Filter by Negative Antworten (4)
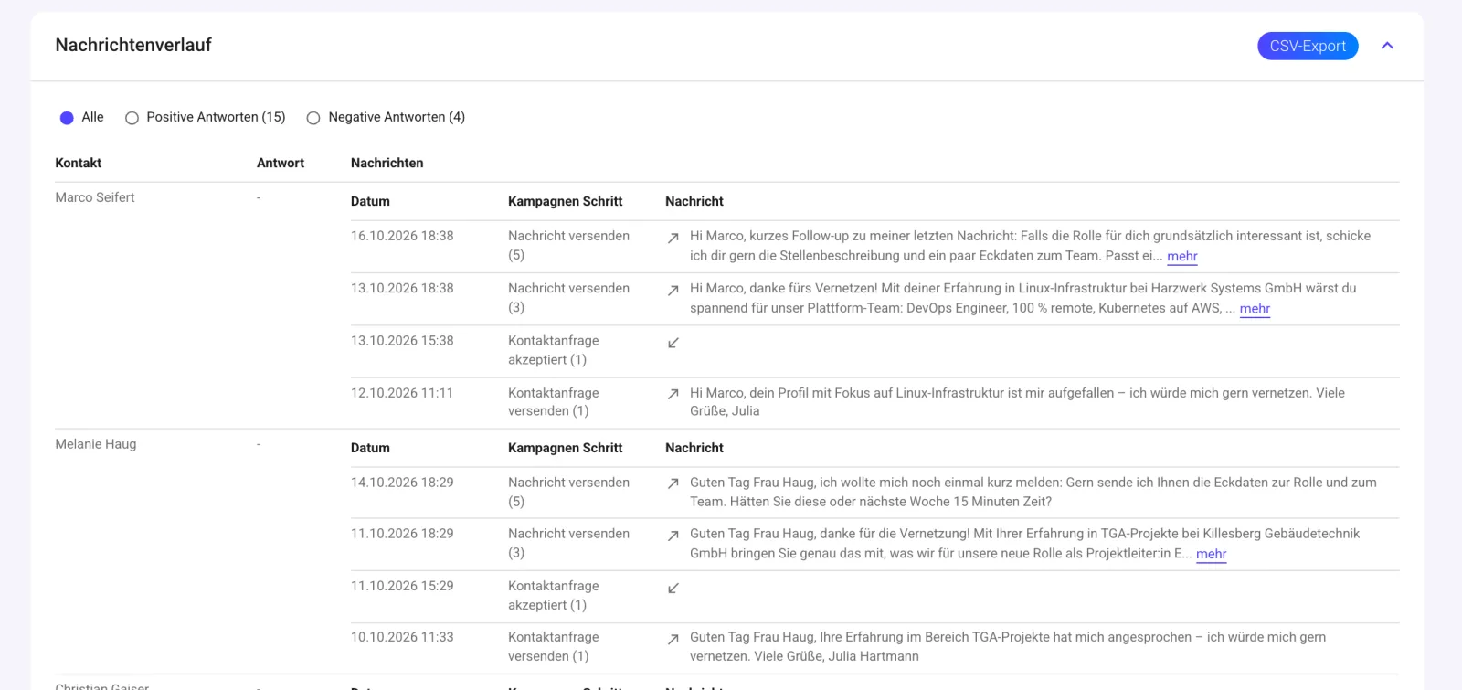1462x690 pixels. pos(313,118)
